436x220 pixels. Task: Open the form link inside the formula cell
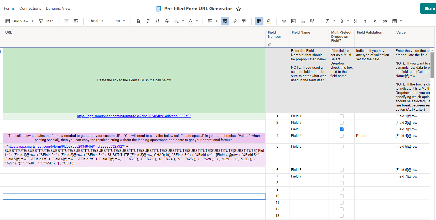[x=66, y=147]
